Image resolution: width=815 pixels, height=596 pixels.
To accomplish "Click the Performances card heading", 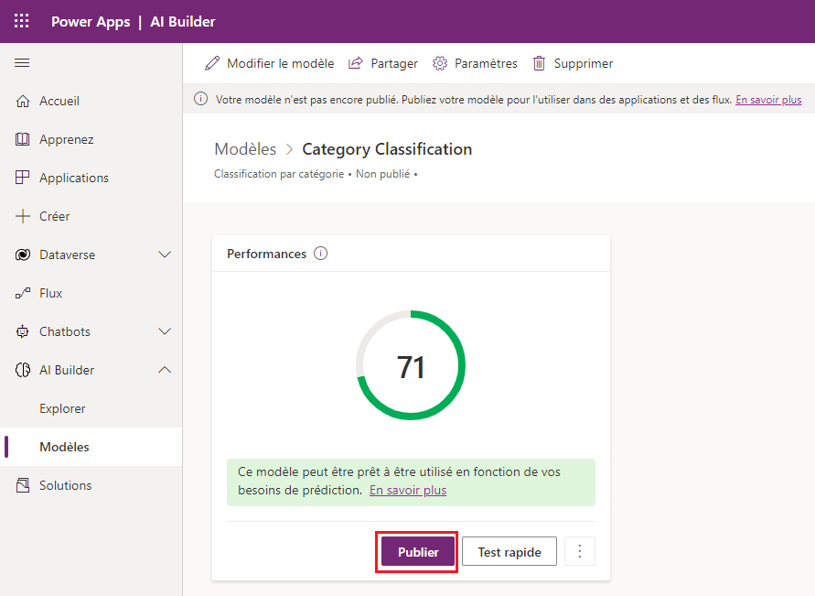I will 267,254.
